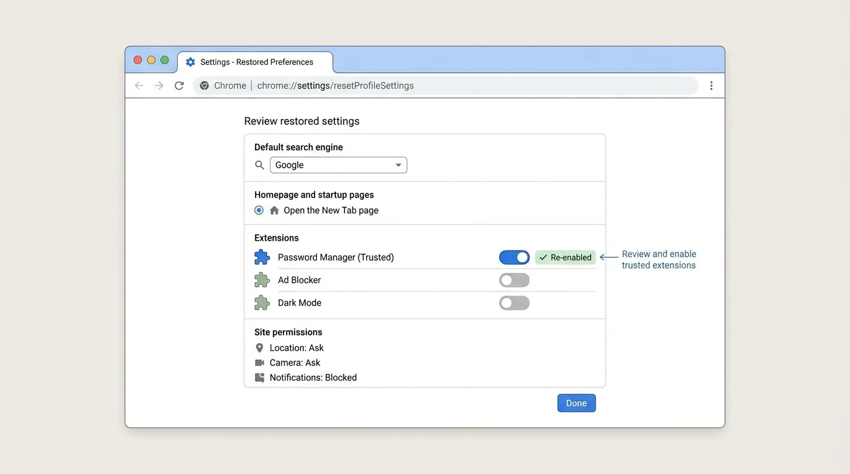Click the yellow minimize window button

pyautogui.click(x=151, y=60)
